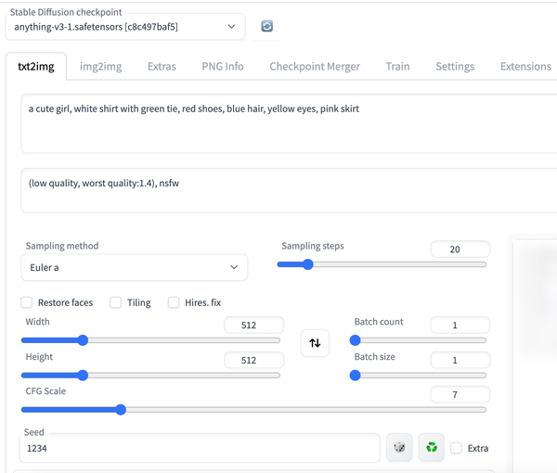Swap width and height values
The height and width of the screenshot is (473, 557).
tap(315, 342)
